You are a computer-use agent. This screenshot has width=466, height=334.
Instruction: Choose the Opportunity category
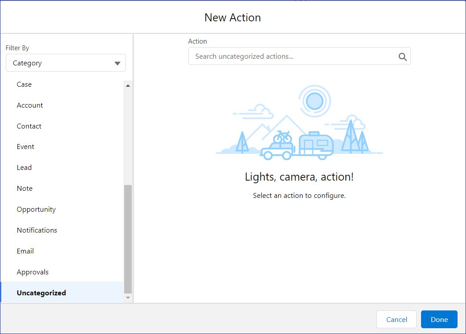point(36,209)
